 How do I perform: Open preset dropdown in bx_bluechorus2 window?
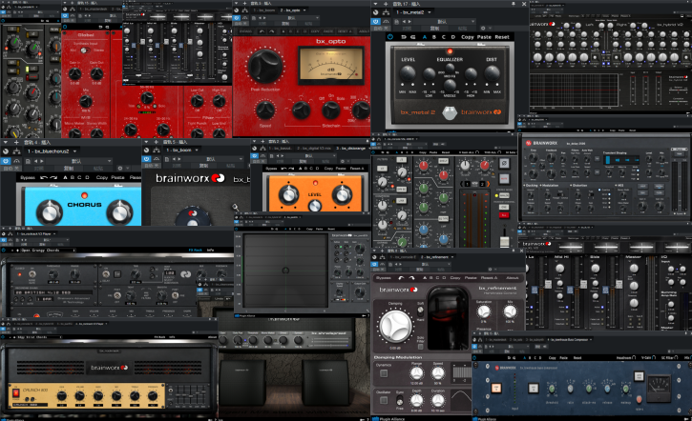click(79, 161)
